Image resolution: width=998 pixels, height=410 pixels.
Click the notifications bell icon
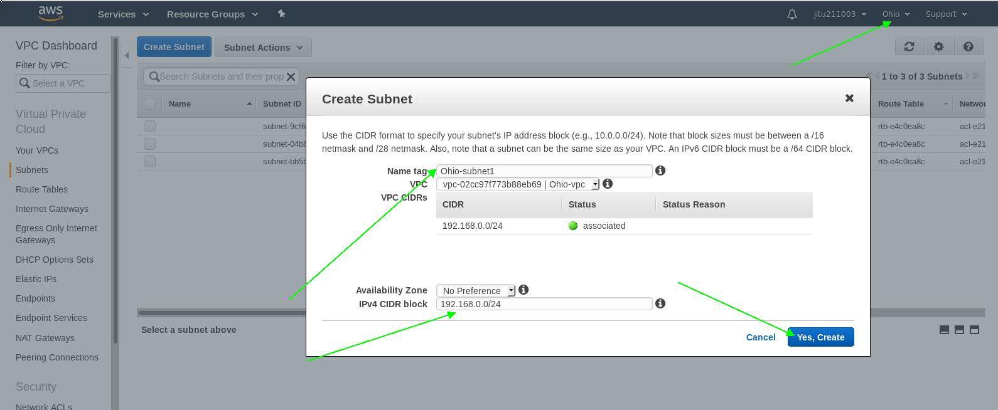(x=792, y=14)
